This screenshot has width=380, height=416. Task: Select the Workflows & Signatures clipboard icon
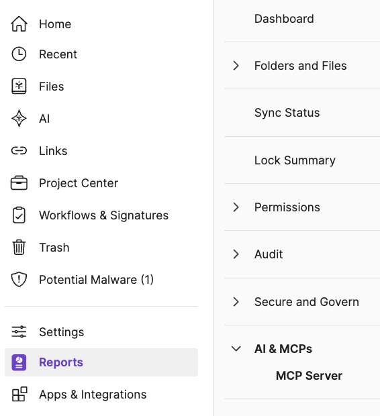(x=19, y=215)
